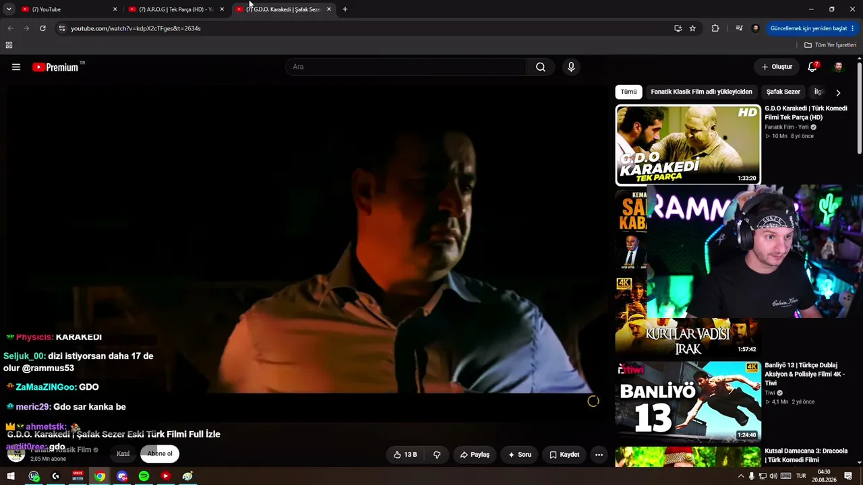Click the YouTube search magnifier button

pyautogui.click(x=541, y=67)
